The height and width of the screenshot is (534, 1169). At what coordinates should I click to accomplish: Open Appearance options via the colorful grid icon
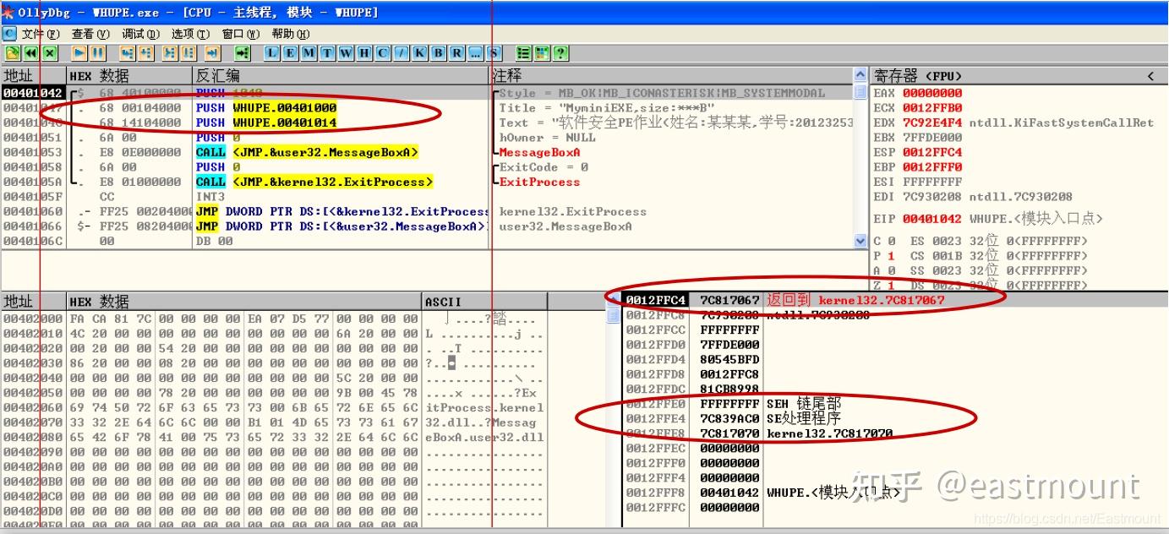point(542,52)
